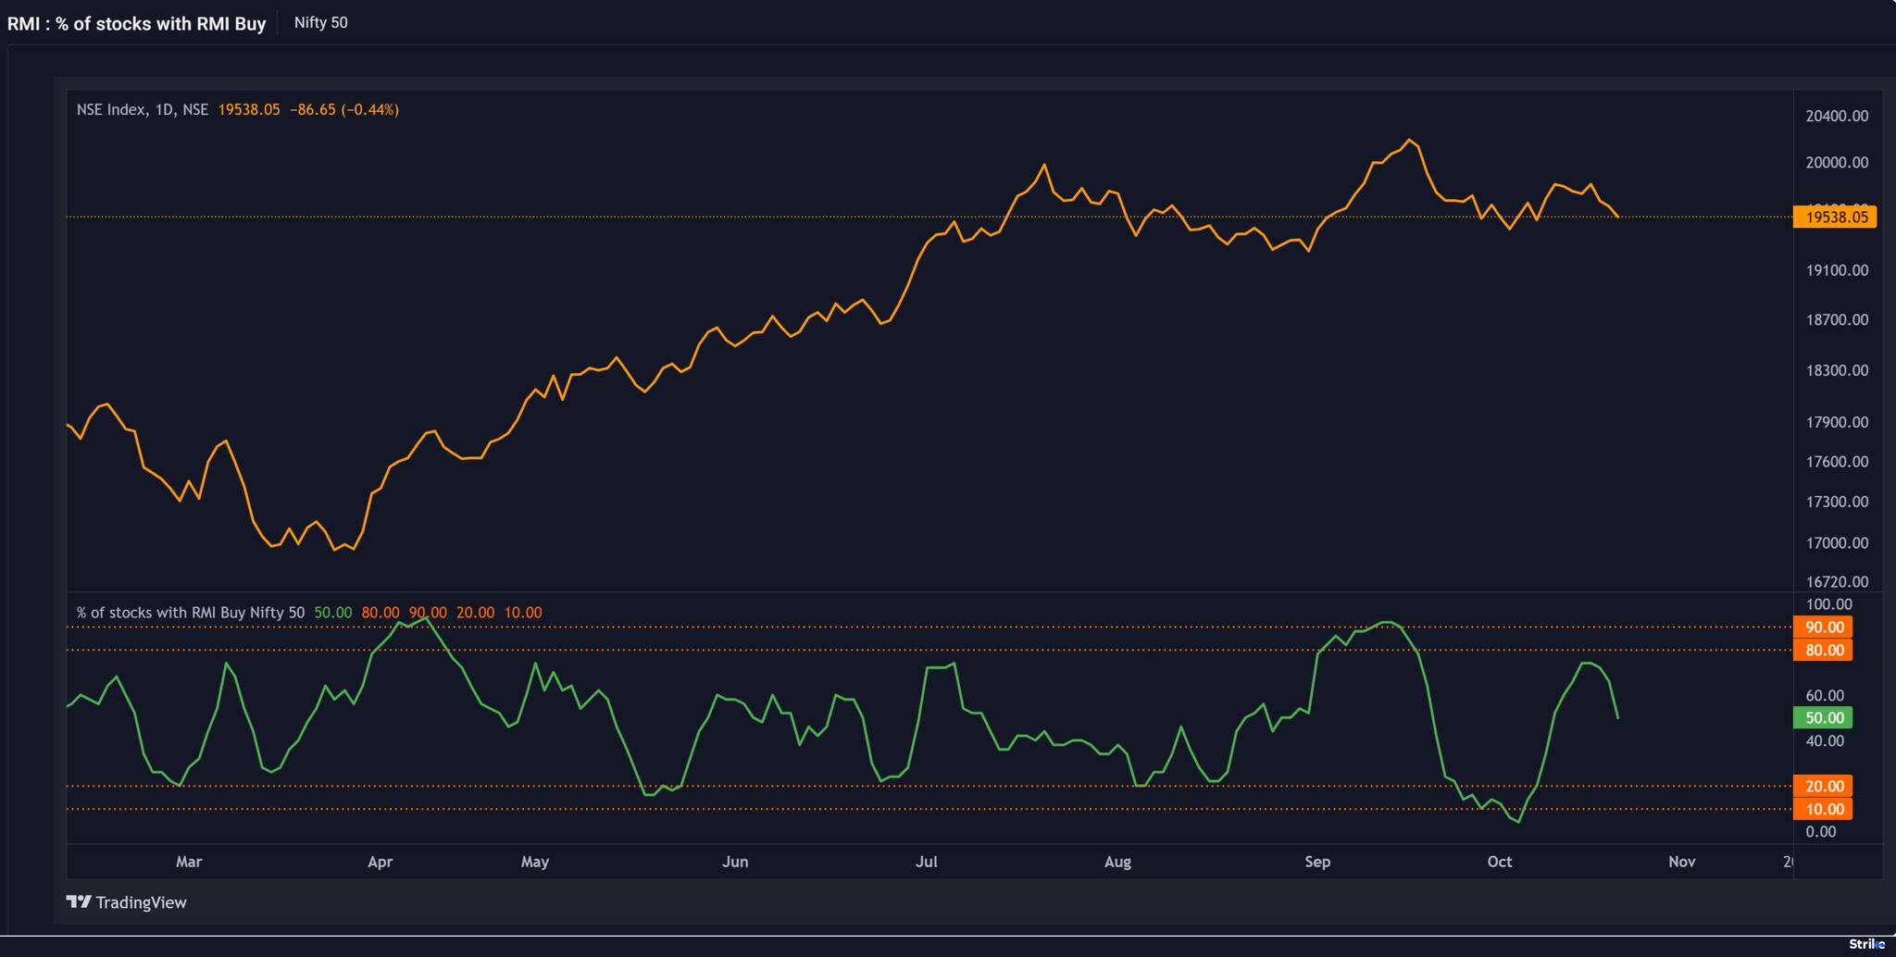This screenshot has height=957, width=1896.
Task: Click the Apr label on time axis
Action: pos(380,862)
